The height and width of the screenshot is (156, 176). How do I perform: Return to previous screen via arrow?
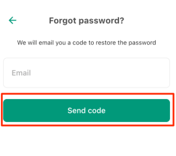point(13,20)
